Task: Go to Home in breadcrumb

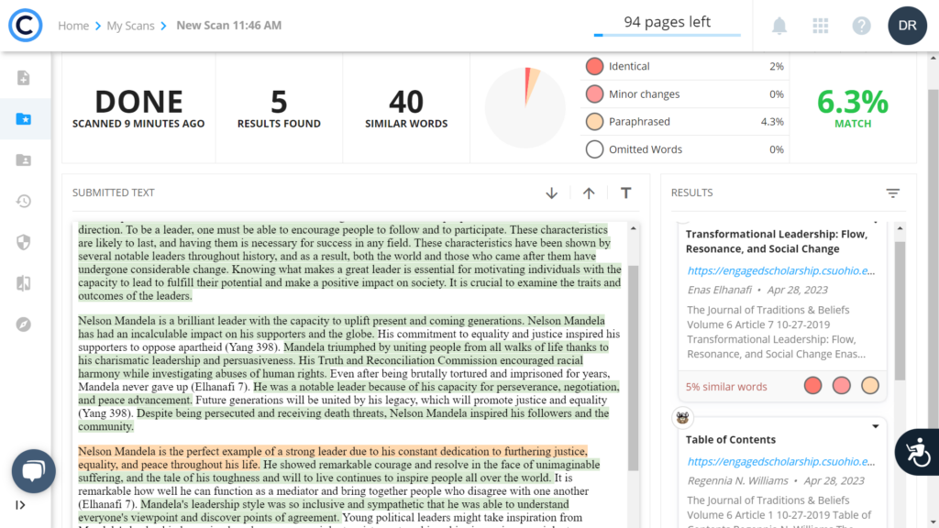Action: 73,26
